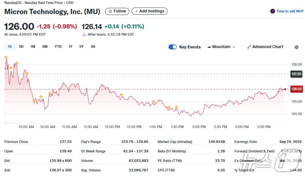Switch chart to 5Y range

[81, 47]
